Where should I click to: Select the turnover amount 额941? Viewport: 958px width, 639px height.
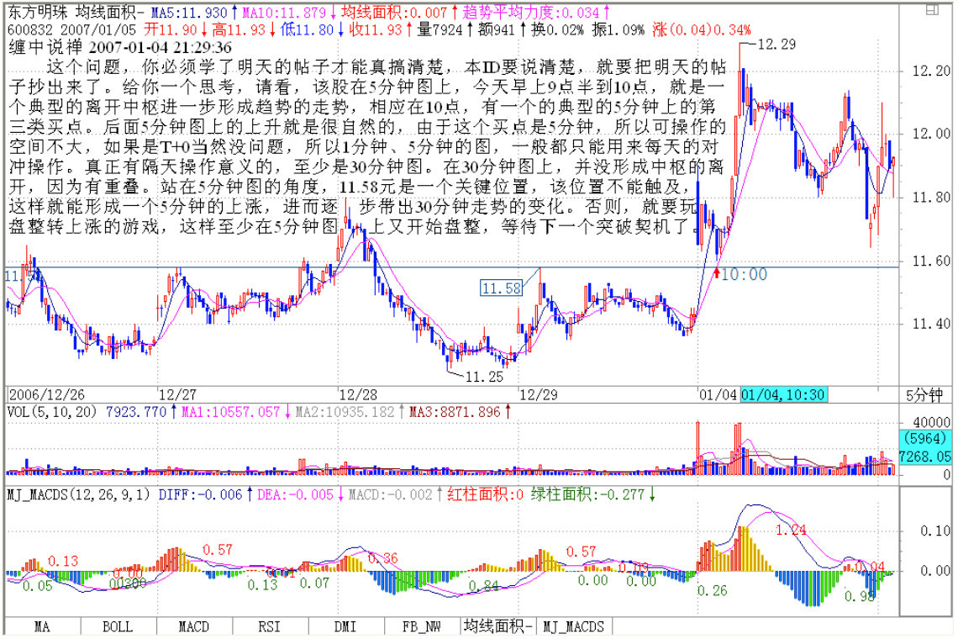[497, 29]
